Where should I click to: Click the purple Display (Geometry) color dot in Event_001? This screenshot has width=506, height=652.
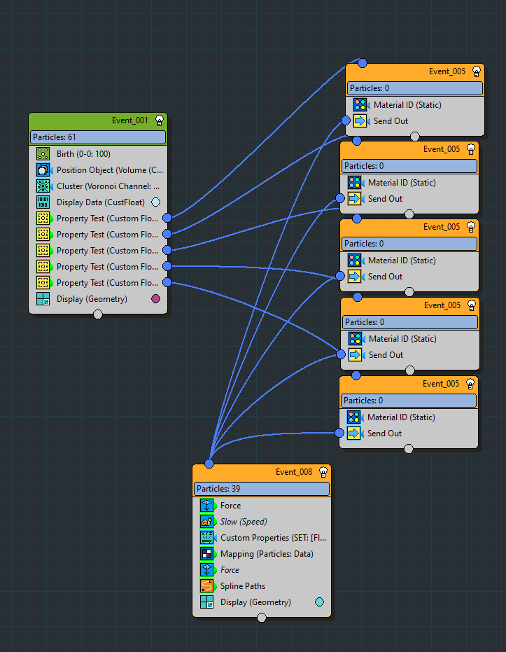156,299
